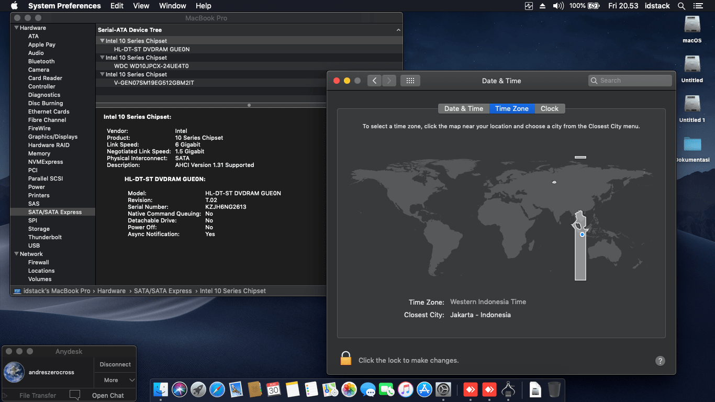This screenshot has height=402, width=715.
Task: Collapse the Hardware section in sidebar
Action: [x=16, y=28]
